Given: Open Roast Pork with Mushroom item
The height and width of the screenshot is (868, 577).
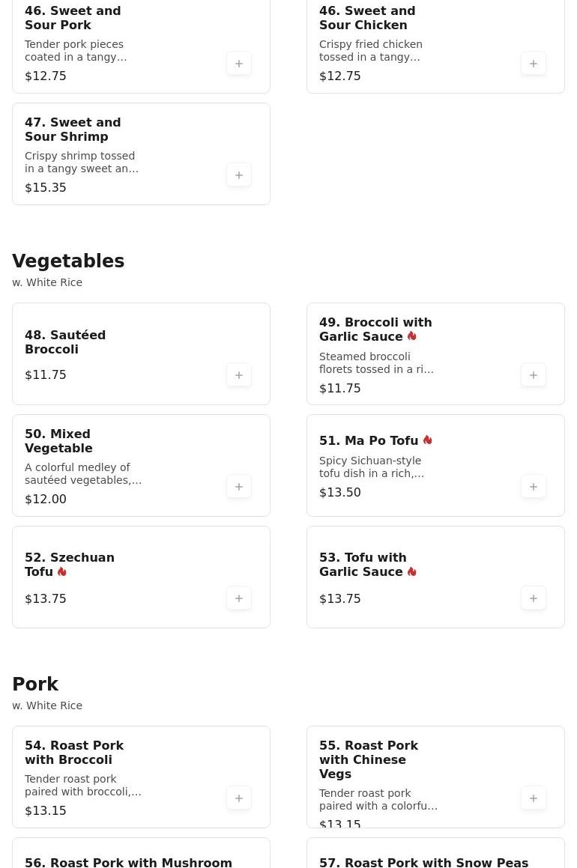Looking at the screenshot, I should pos(128,862).
